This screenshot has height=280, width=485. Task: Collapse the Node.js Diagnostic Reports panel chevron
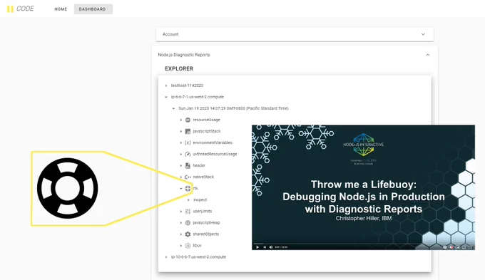pyautogui.click(x=428, y=55)
